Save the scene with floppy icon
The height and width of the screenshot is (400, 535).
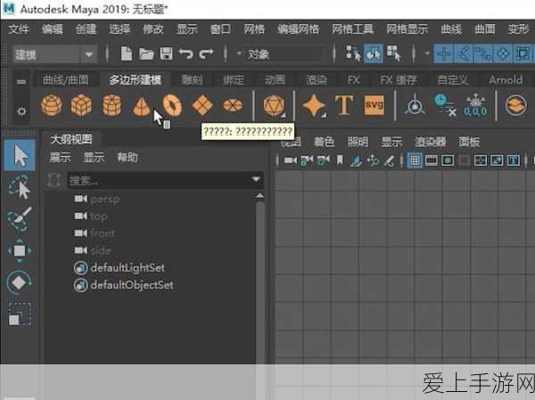coord(167,53)
